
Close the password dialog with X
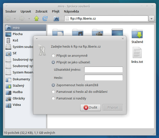point(123,39)
